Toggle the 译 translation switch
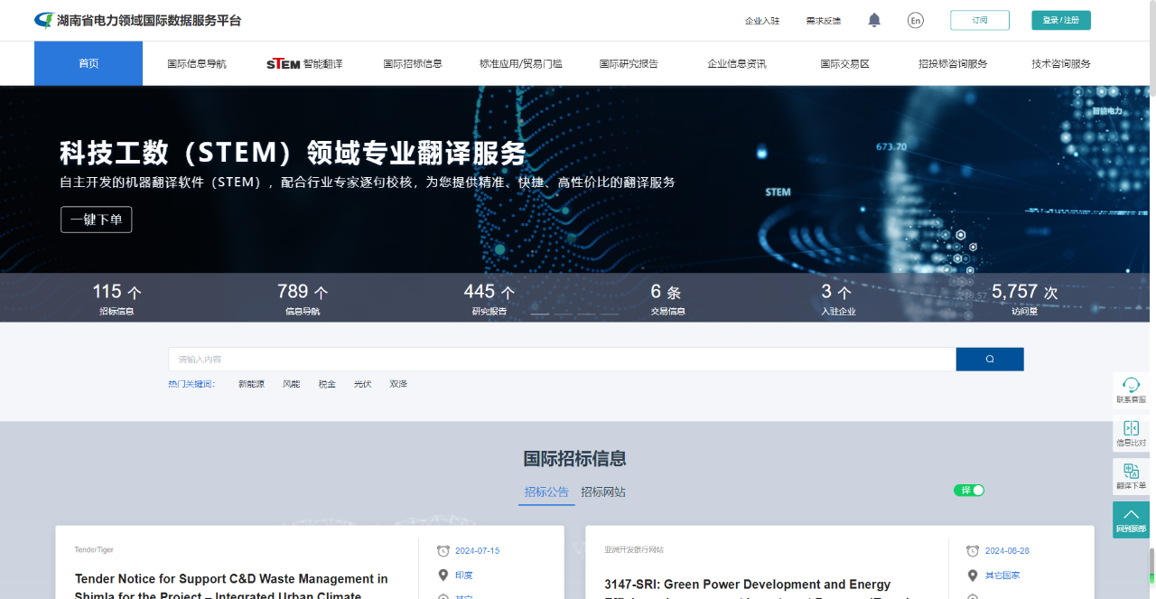The image size is (1156, 599). point(968,490)
